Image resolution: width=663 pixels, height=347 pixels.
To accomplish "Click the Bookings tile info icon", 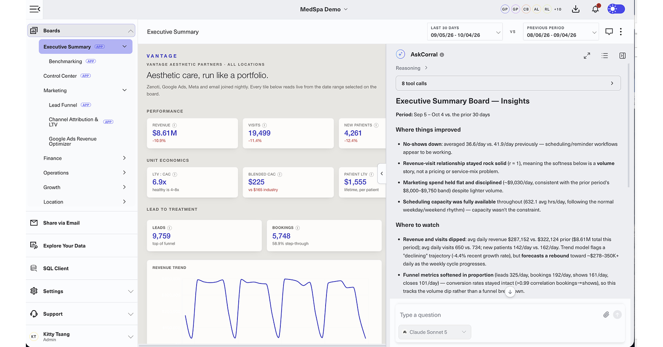I will 297,228.
